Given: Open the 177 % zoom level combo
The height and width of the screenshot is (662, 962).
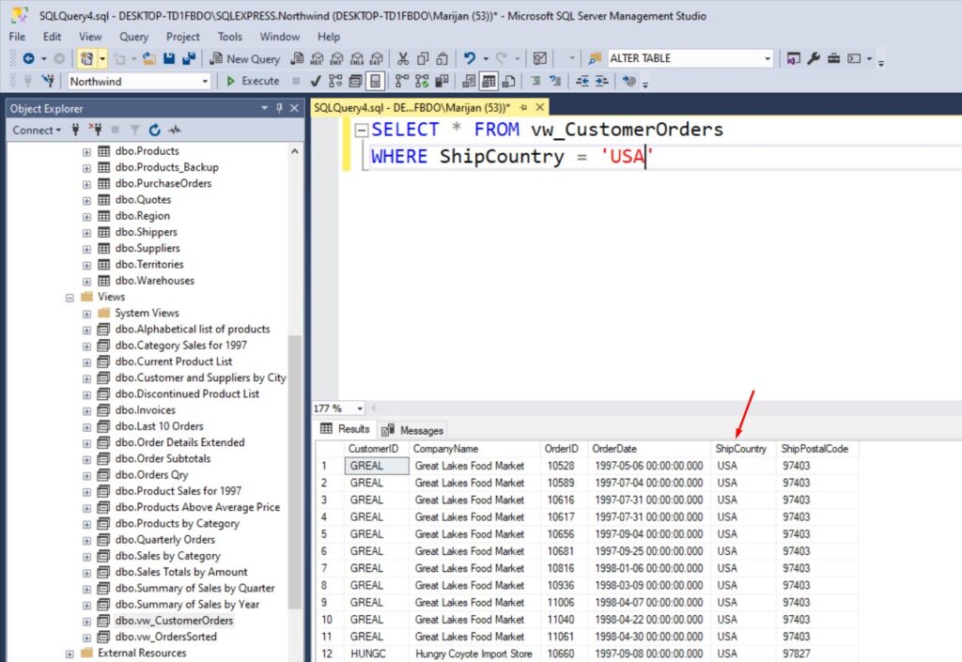Looking at the screenshot, I should tap(361, 408).
